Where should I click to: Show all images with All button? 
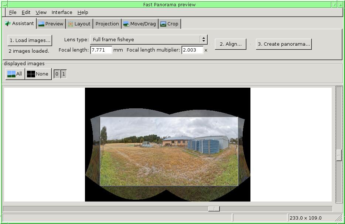[x=15, y=74]
